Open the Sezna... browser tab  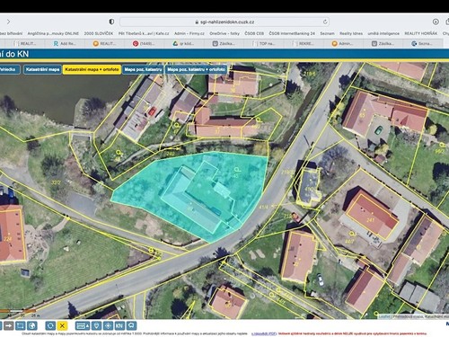coord(422,43)
